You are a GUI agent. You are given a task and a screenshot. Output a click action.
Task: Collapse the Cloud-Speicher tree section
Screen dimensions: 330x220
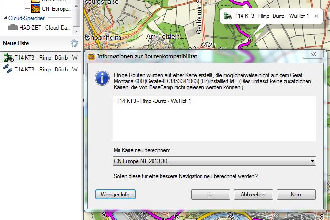5,18
